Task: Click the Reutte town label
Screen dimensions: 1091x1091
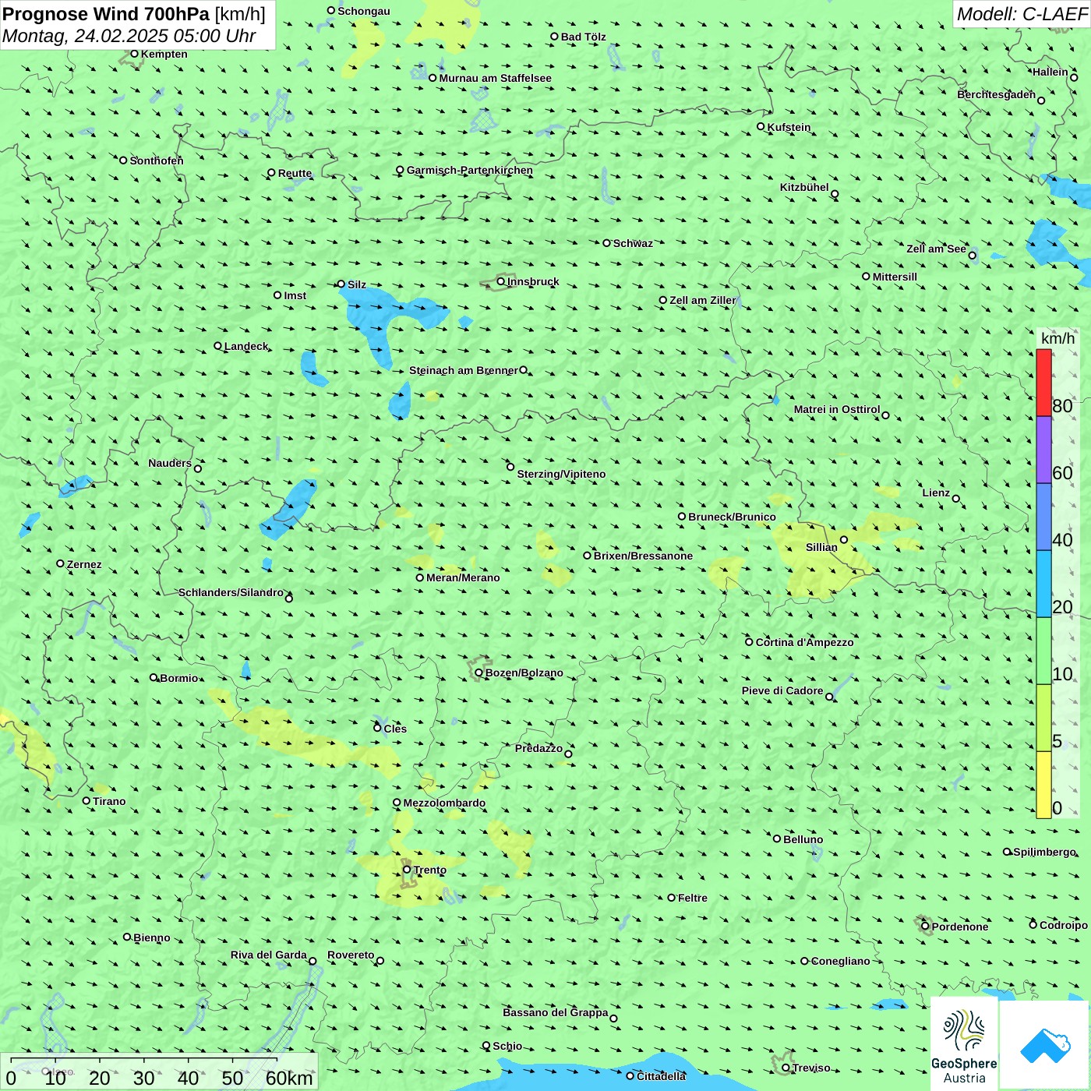Action: click(295, 173)
